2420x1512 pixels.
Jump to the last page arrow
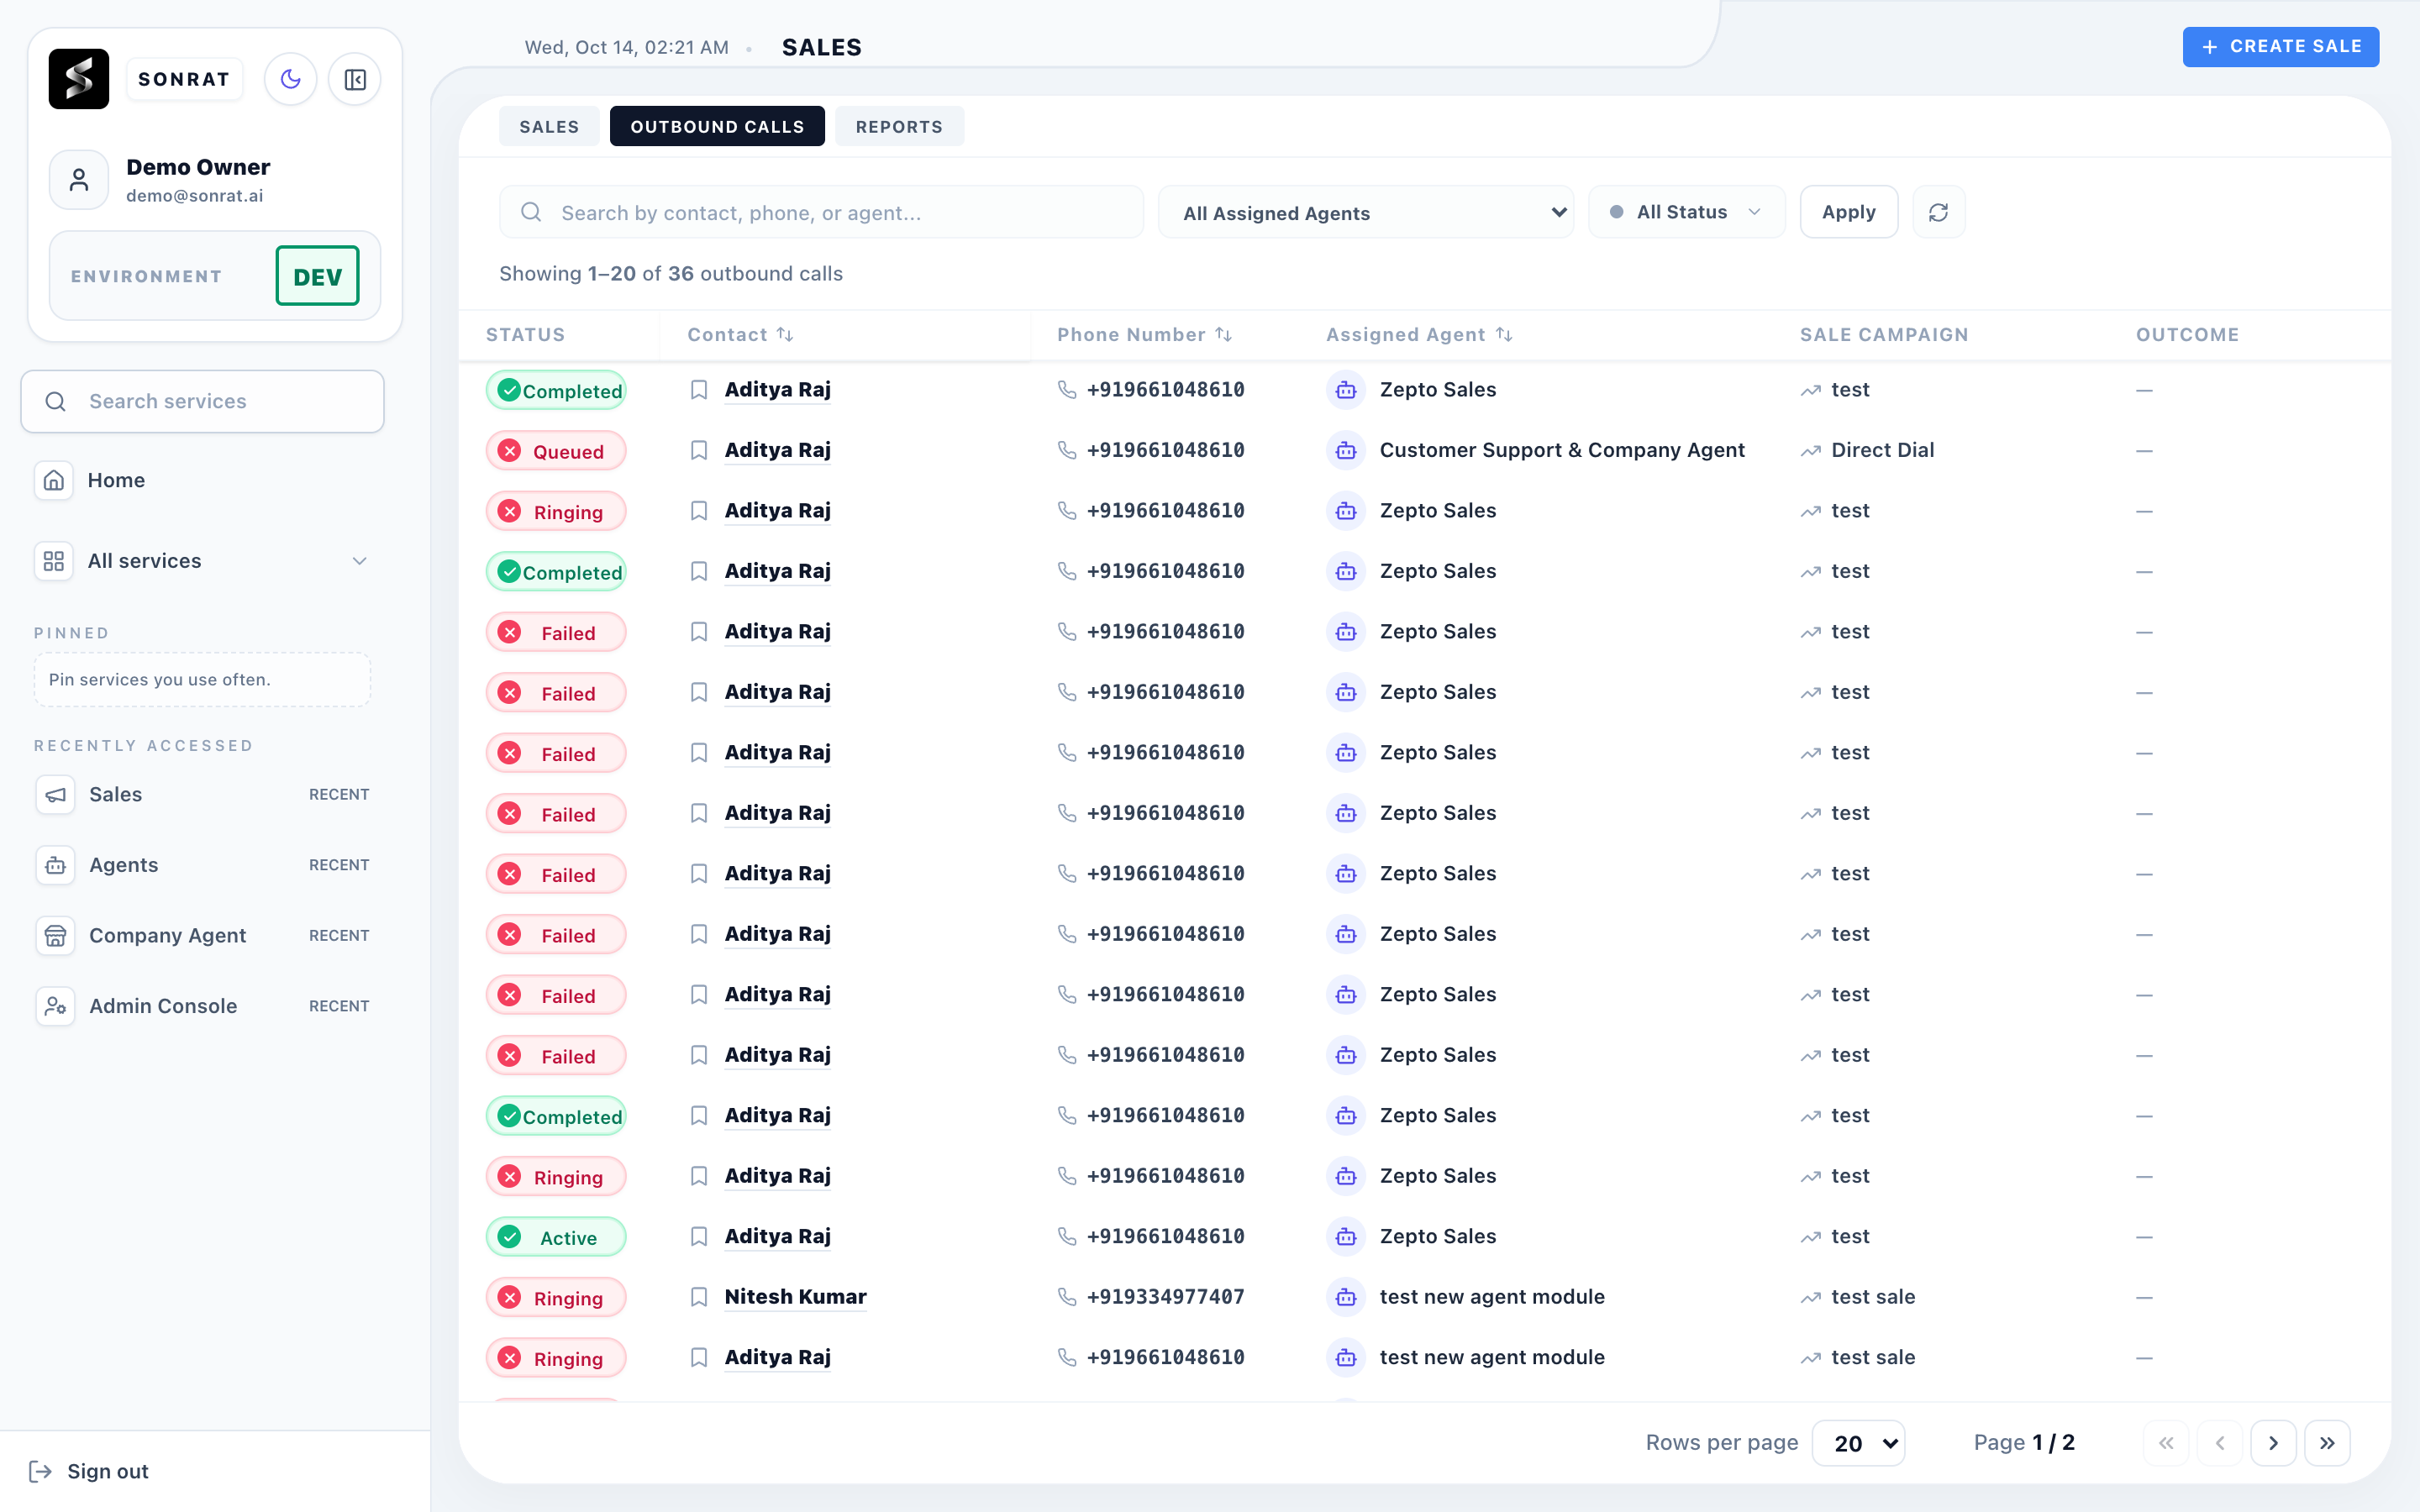(2327, 1443)
